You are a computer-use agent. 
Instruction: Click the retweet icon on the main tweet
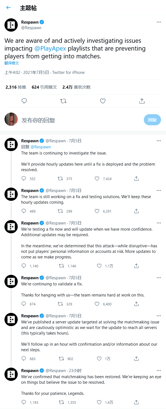(63, 101)
